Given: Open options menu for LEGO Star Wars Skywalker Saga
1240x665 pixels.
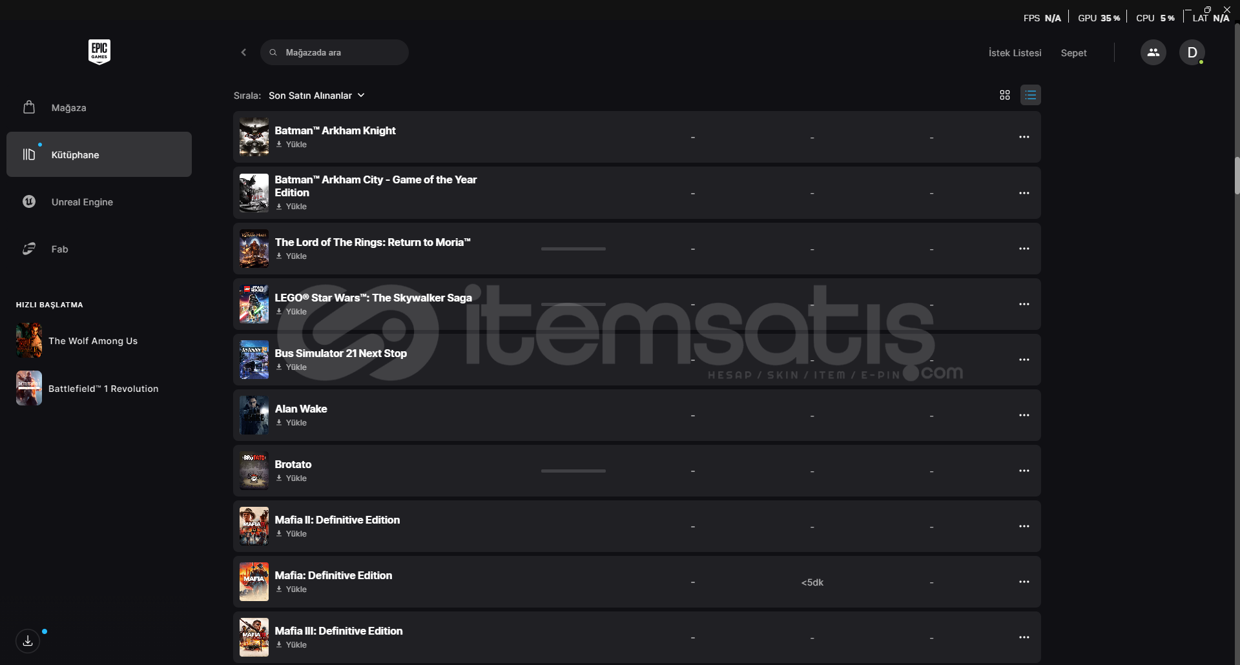Looking at the screenshot, I should [x=1024, y=304].
